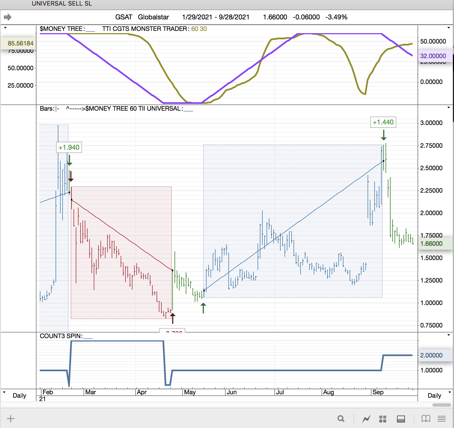
Task: Toggle the split pane view icon
Action: pyautogui.click(x=401, y=419)
